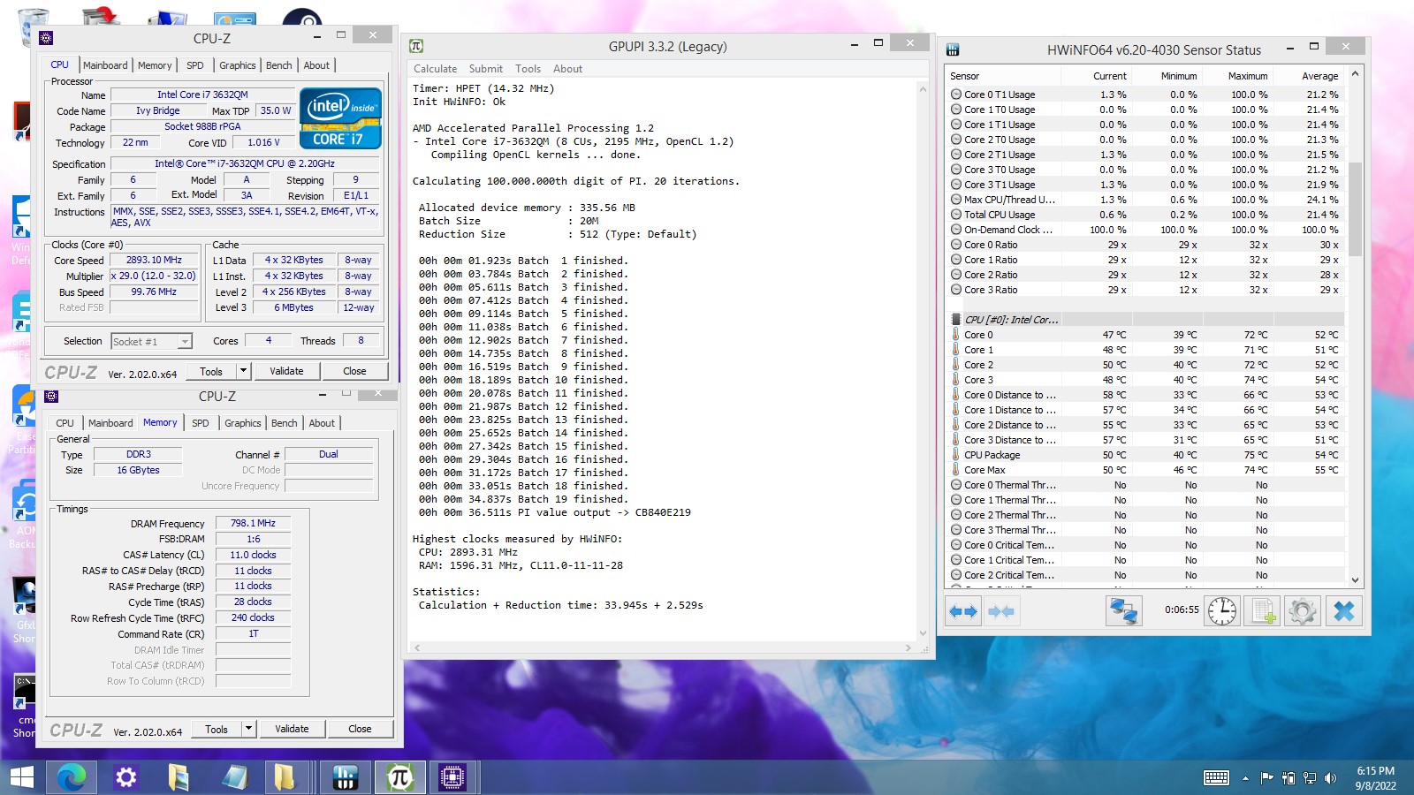Open Calculate menu in GPUPI
Image resolution: width=1414 pixels, height=795 pixels.
435,69
